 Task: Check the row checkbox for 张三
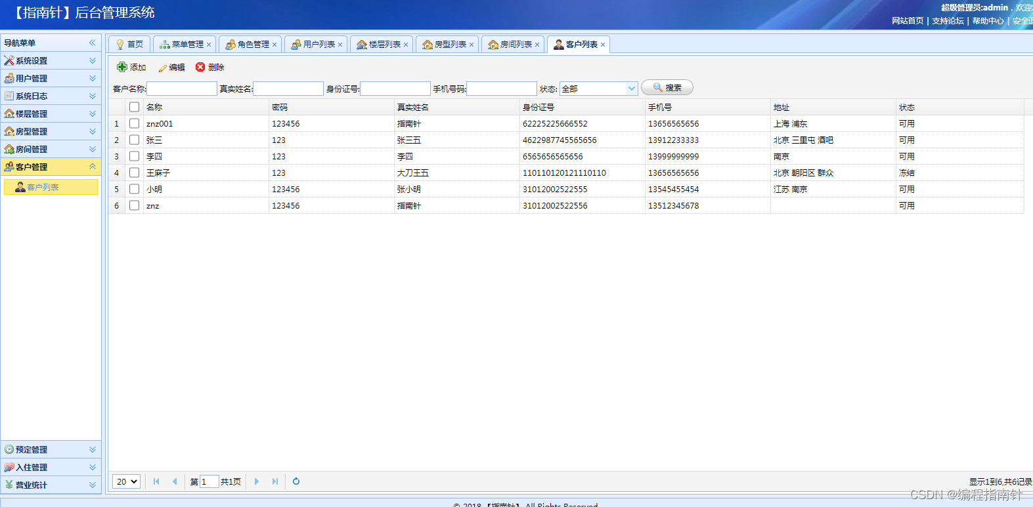coord(135,140)
